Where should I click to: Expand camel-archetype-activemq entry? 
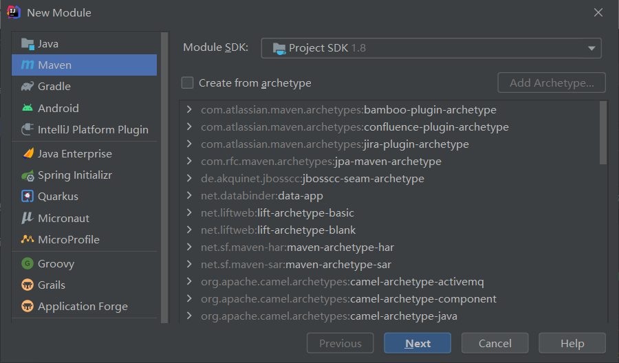click(x=189, y=281)
